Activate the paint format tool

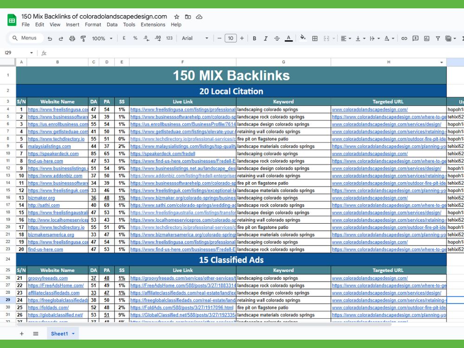pos(84,39)
